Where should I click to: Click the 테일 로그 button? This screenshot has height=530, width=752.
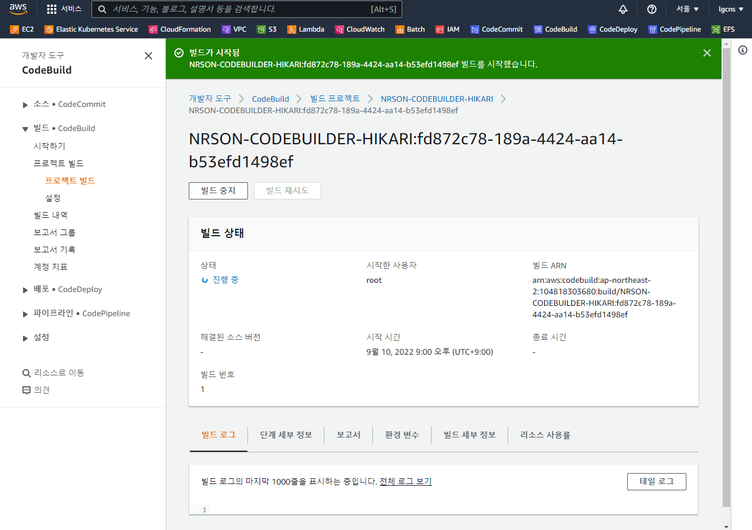(656, 482)
